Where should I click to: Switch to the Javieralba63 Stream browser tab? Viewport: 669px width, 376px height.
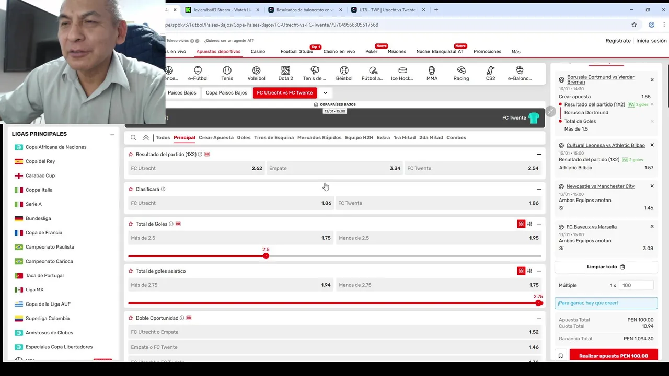[x=223, y=9]
